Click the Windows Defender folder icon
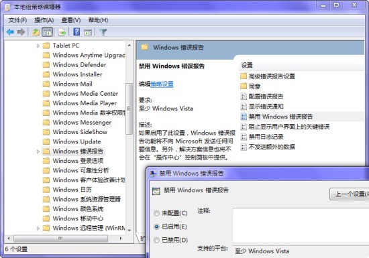The width and height of the screenshot is (369, 258). coord(46,64)
